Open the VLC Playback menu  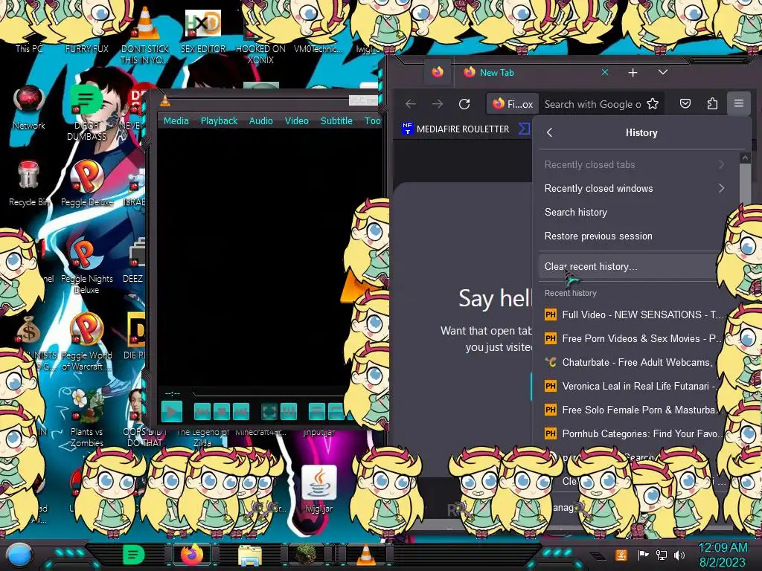(220, 121)
